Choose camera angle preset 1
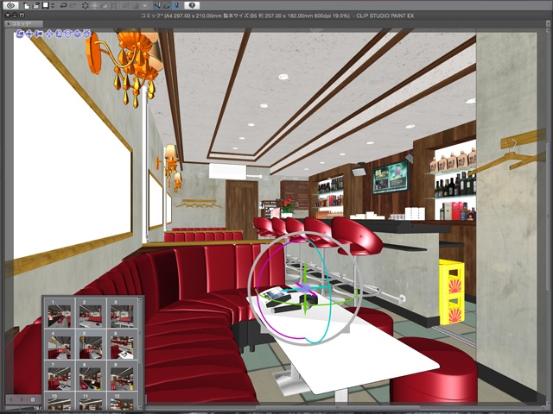Viewport: 553px width, 414px height. (60, 314)
